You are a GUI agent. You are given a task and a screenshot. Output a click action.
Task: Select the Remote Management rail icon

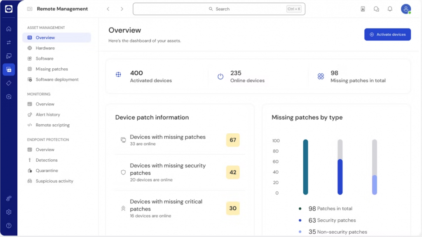point(9,70)
